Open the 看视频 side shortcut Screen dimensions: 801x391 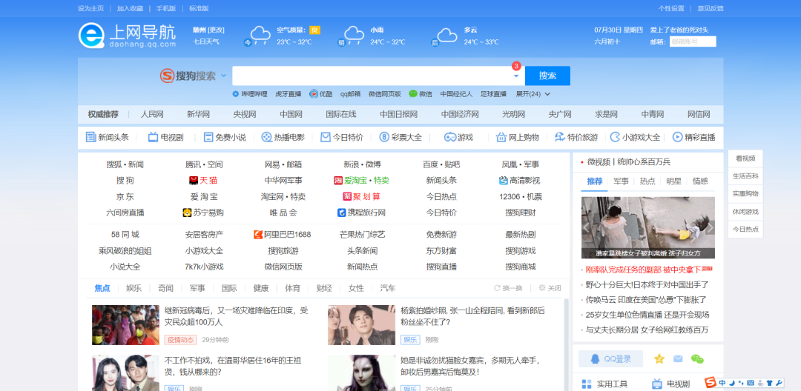(x=745, y=158)
